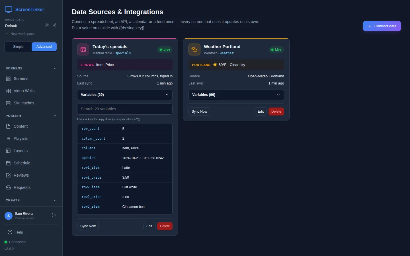This screenshot has width=410, height=256.
Task: Copy the updated variable key
Action: (89, 158)
